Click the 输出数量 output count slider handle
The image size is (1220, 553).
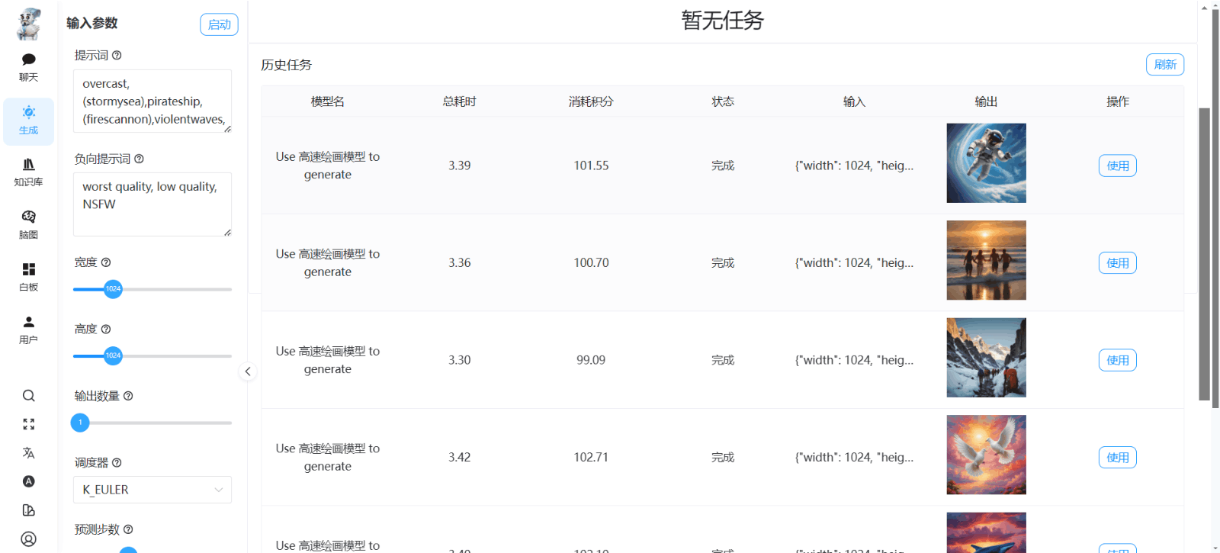(x=80, y=423)
